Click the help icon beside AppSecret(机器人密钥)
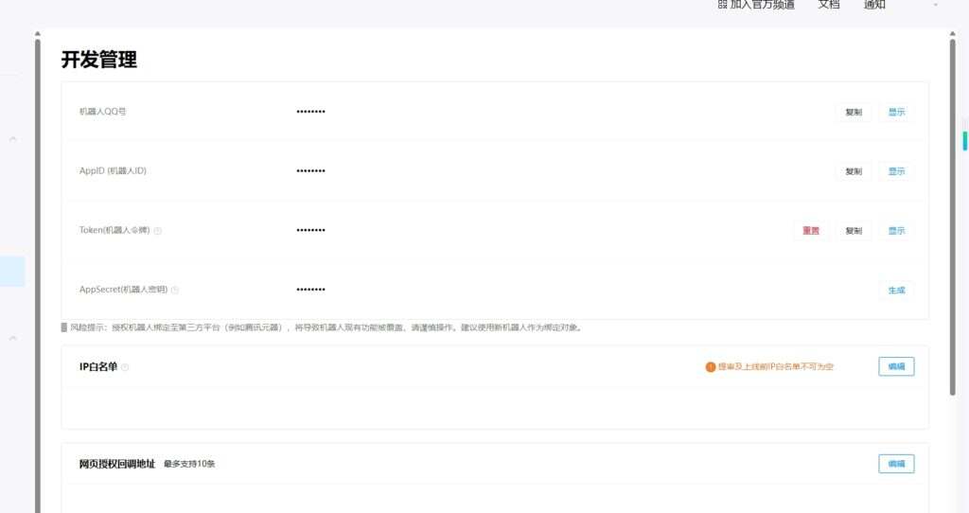This screenshot has height=513, width=969. pos(175,290)
